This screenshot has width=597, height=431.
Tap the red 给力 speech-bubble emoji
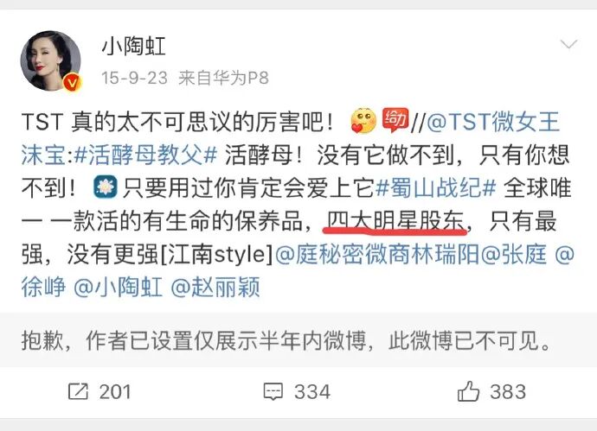click(395, 120)
